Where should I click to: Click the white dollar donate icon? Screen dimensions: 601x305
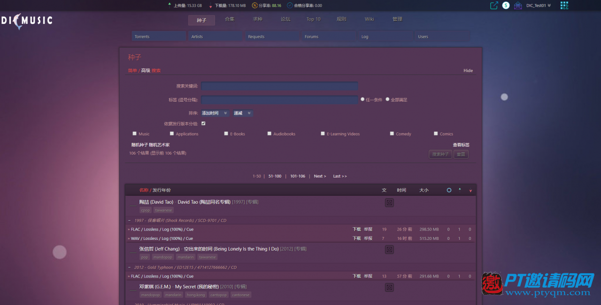[x=506, y=6]
